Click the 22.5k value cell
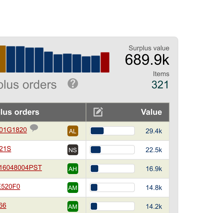 click(154, 150)
